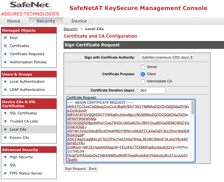224x182 pixels.
Task: Click bullet icon beside SSL Certificates
Action: click(x=5, y=113)
